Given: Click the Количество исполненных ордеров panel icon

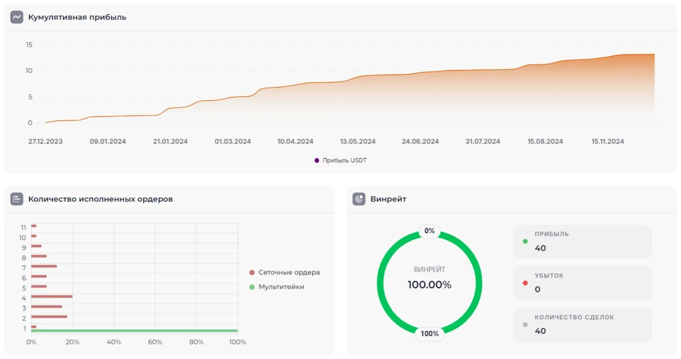Looking at the screenshot, I should coord(17,199).
